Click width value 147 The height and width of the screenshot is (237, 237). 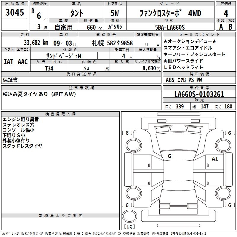204,106
